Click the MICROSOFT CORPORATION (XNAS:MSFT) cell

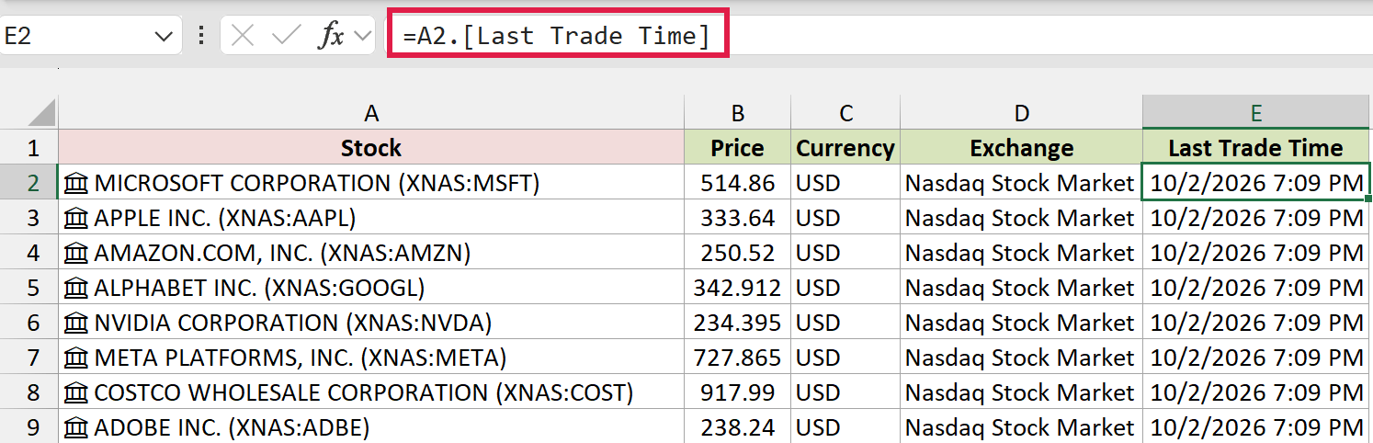click(x=371, y=183)
